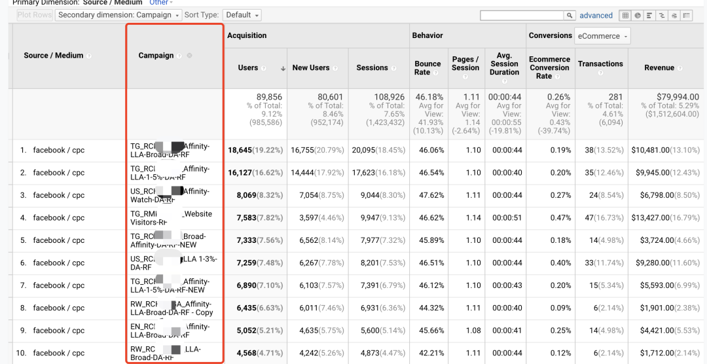Open help icon next to Campaign header
Viewport: 707px width, 364px height.
[179, 56]
